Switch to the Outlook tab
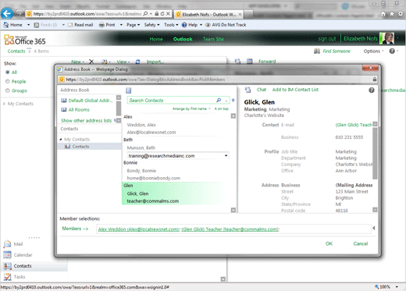Image resolution: width=406 pixels, height=291 pixels. 183,39
